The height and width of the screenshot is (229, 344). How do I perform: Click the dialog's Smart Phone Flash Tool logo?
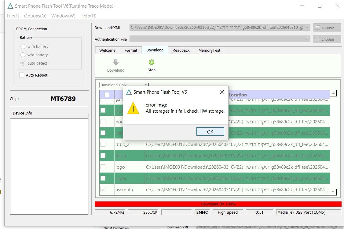pos(129,92)
